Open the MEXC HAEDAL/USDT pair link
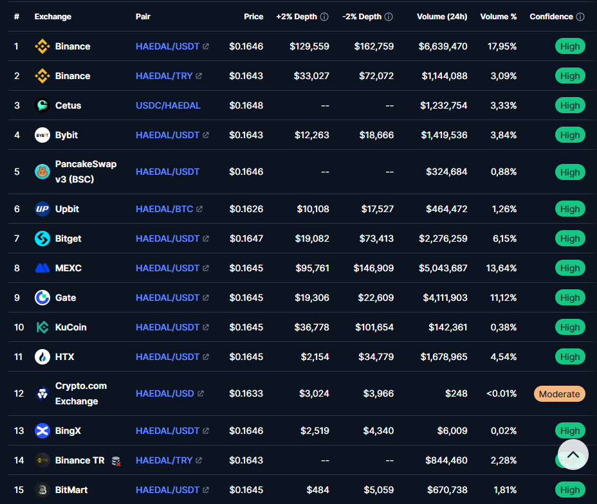Viewport: 597px width, 504px height. pos(167,268)
